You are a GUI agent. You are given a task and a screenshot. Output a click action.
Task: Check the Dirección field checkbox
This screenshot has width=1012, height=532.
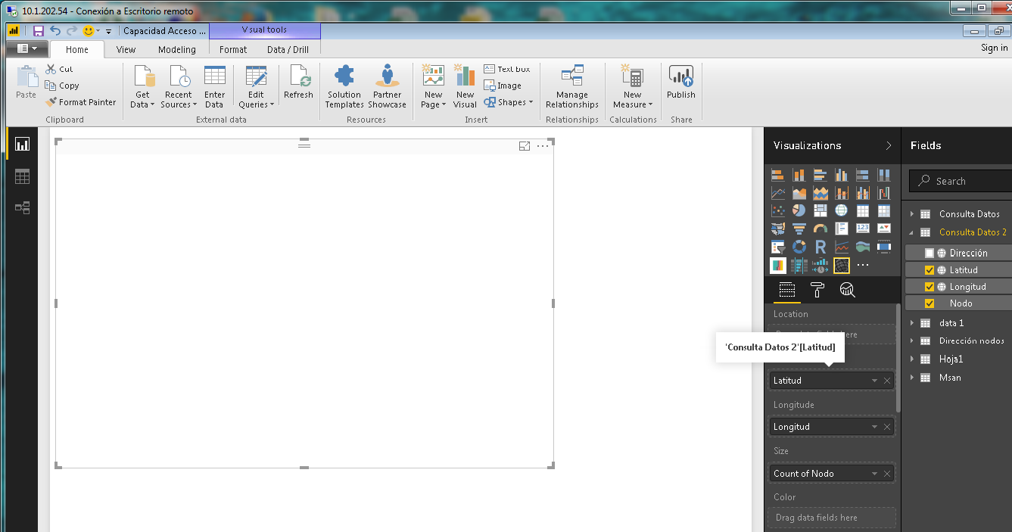click(x=929, y=254)
